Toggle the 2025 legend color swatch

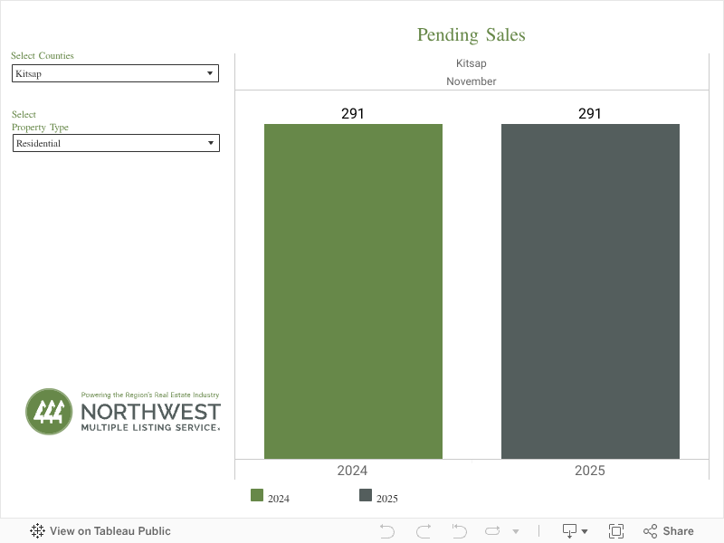tap(366, 495)
